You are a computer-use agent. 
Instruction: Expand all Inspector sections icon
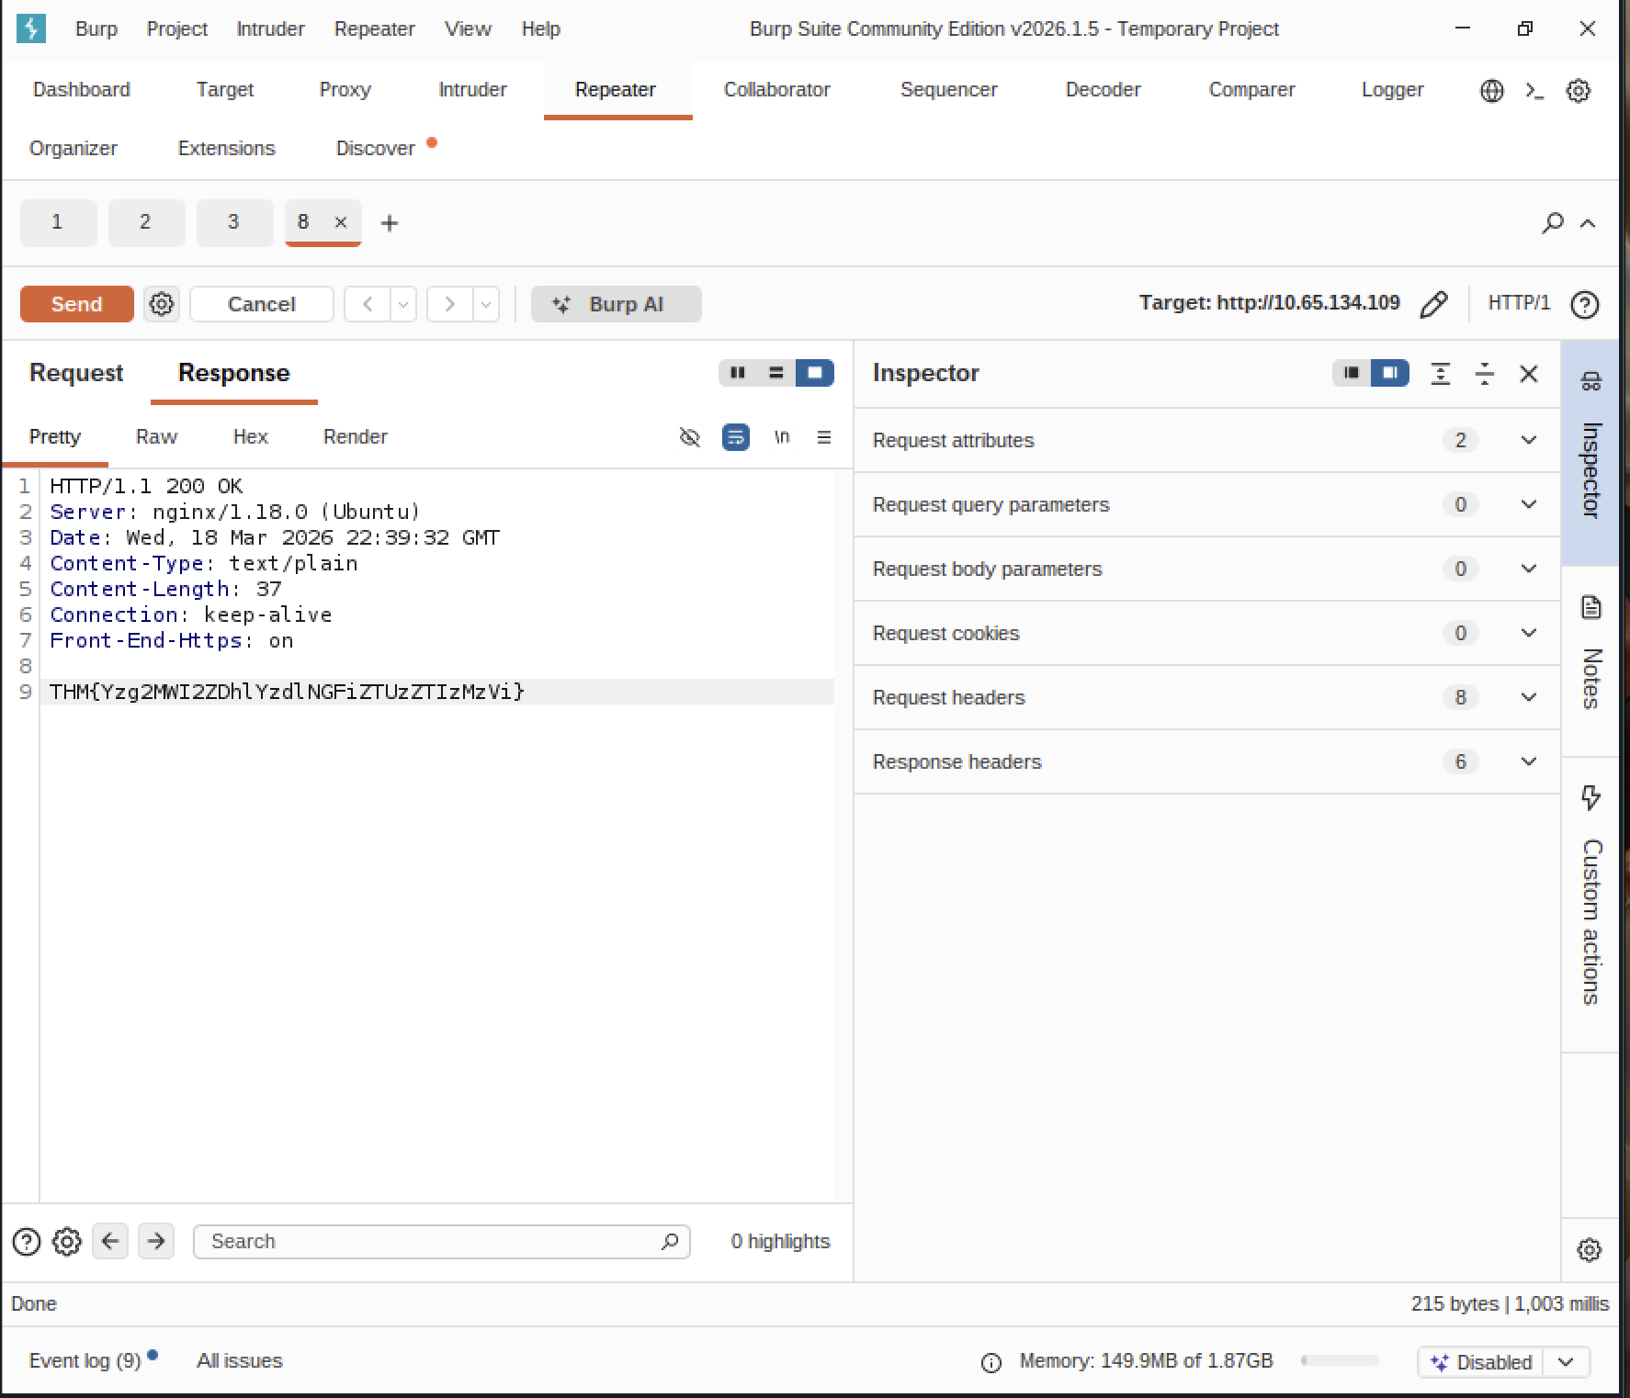(x=1441, y=374)
